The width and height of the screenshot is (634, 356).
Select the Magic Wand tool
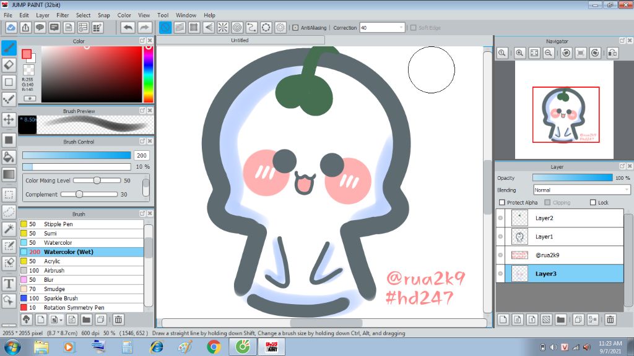point(9,229)
